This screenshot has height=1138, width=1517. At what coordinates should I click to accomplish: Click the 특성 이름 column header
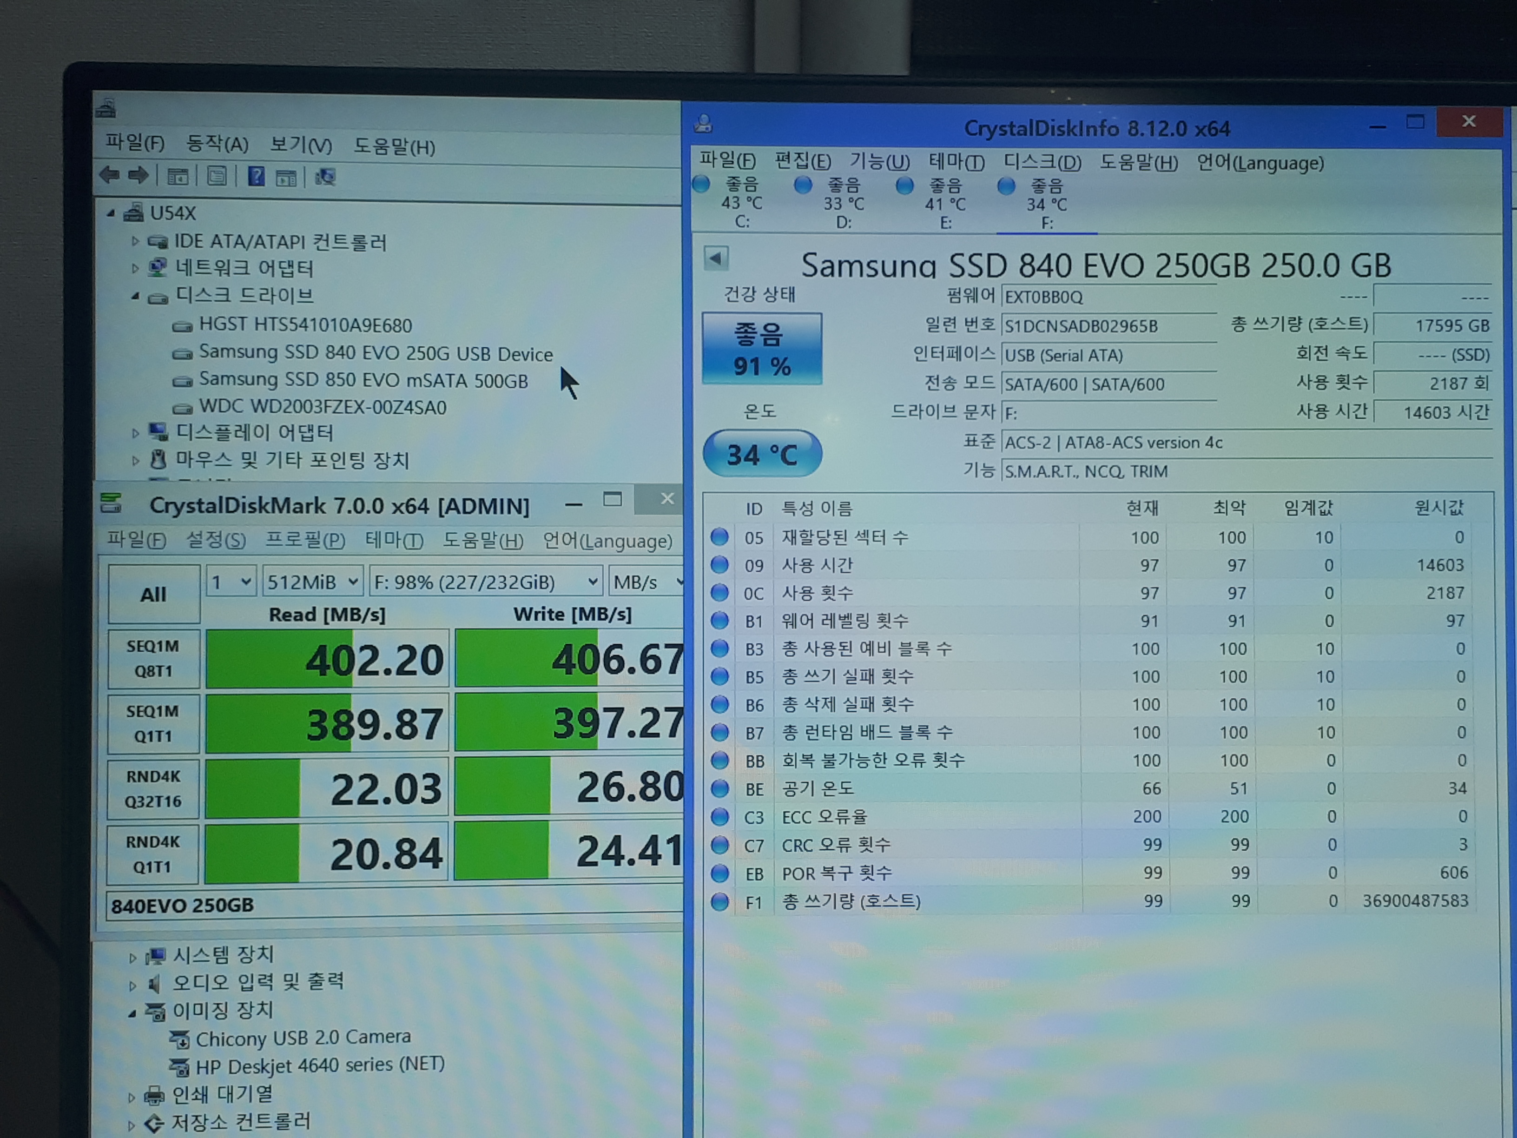click(x=817, y=508)
